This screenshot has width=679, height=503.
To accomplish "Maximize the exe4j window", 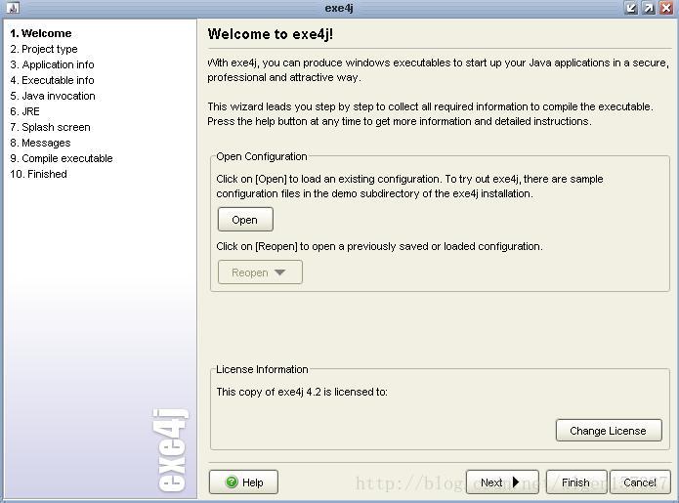I will [649, 8].
